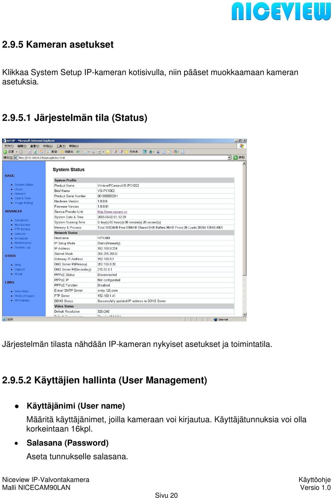333x498 pixels.
Task: Click the page scrollbar up arrow
Action: pyautogui.click(x=245, y=163)
